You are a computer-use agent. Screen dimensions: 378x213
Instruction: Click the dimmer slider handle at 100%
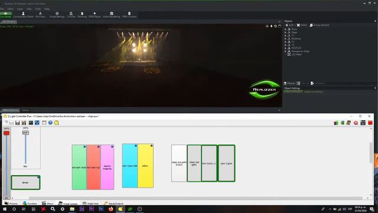[25, 133]
